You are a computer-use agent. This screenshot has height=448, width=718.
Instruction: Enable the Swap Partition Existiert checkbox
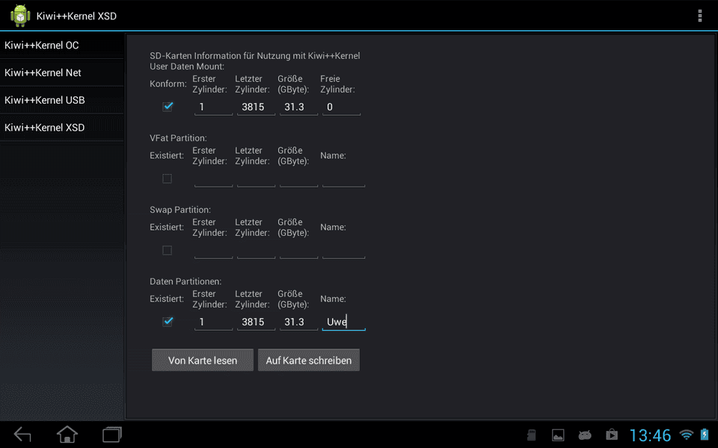click(x=167, y=250)
